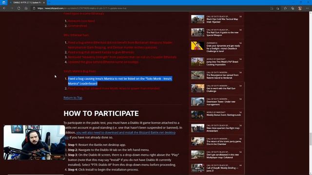
Task: Open thumbnail for One in the Chamber article
Action: (197, 141)
